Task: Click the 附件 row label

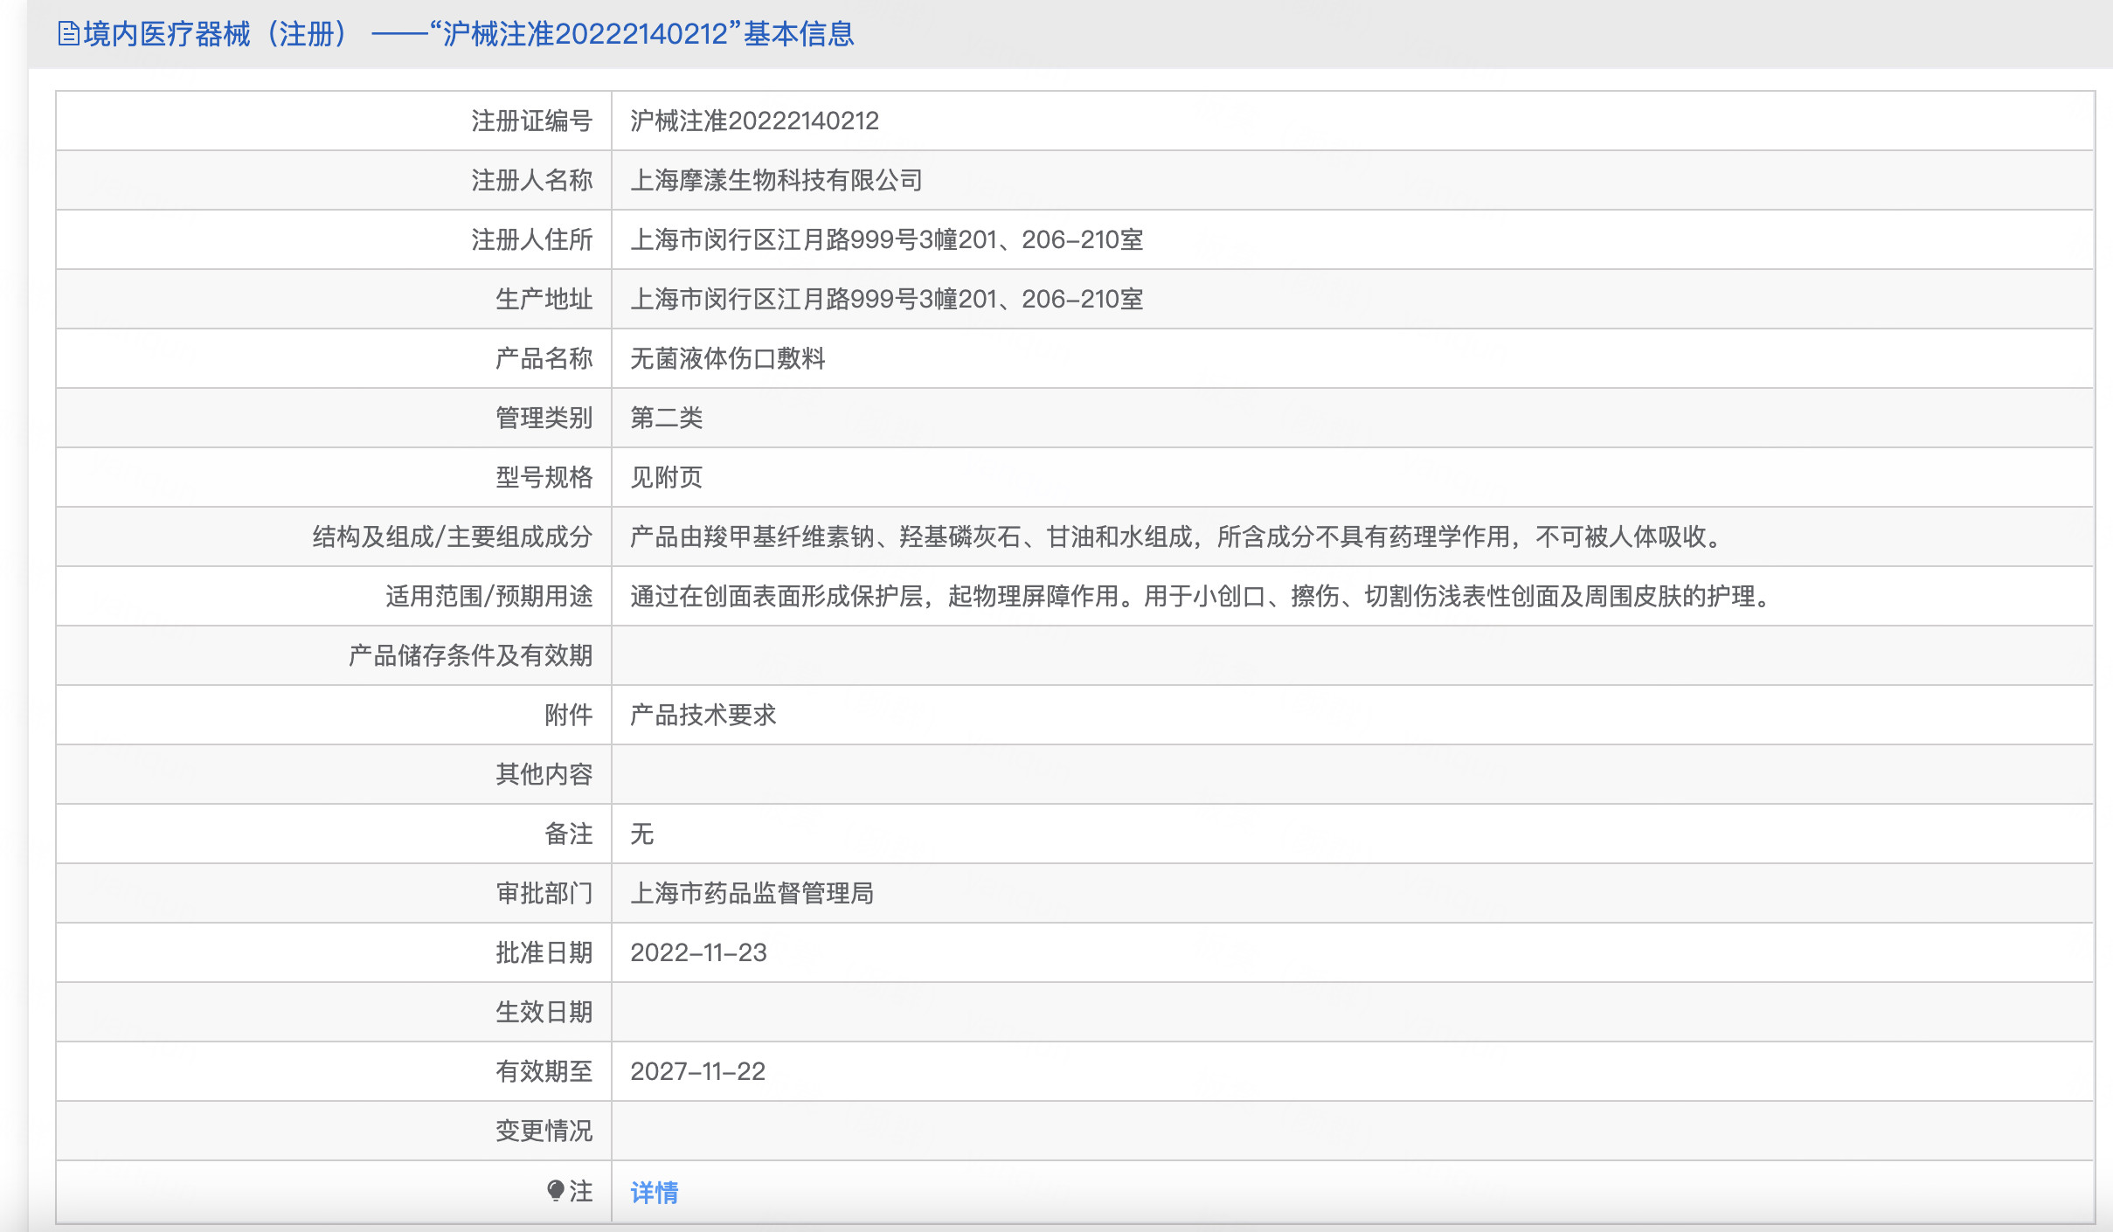Action: click(x=569, y=715)
